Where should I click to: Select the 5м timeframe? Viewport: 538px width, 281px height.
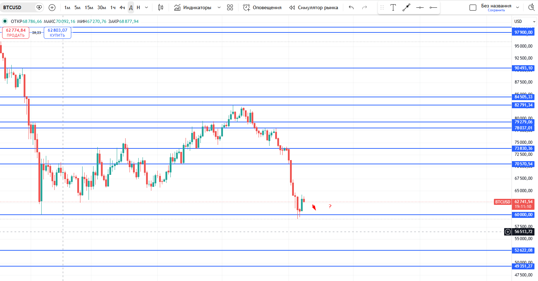(77, 7)
